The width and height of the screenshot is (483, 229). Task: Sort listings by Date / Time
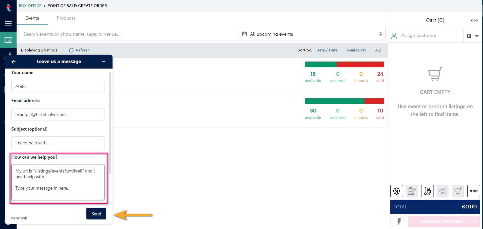click(x=327, y=50)
